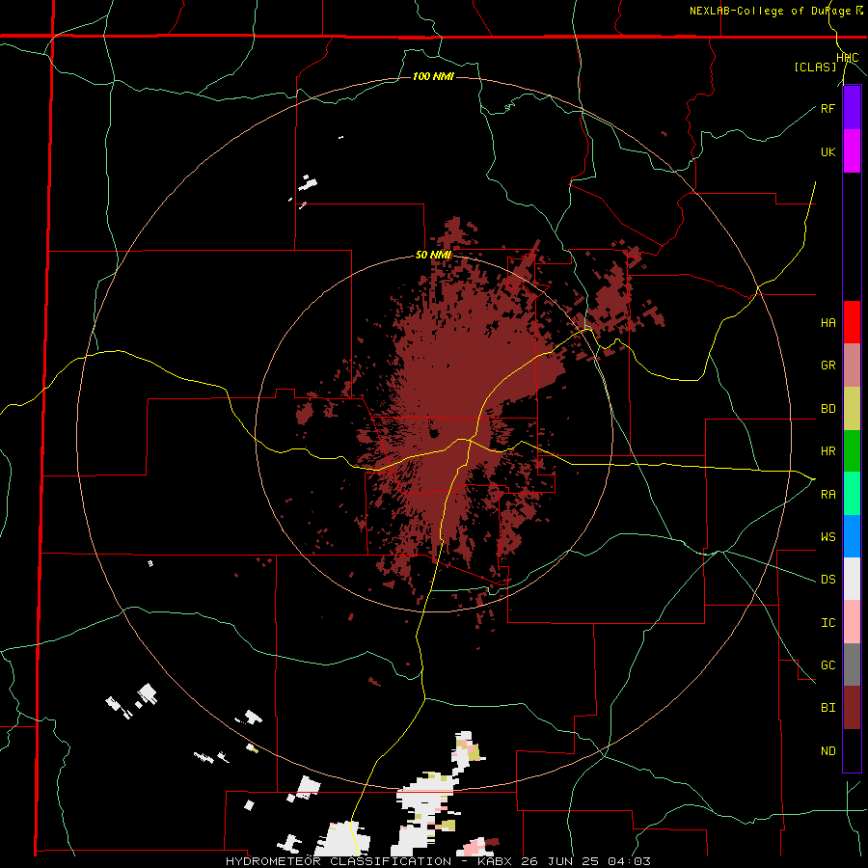This screenshot has width=868, height=868.
Task: Click the 100 NMI range ring label
Action: (x=433, y=76)
